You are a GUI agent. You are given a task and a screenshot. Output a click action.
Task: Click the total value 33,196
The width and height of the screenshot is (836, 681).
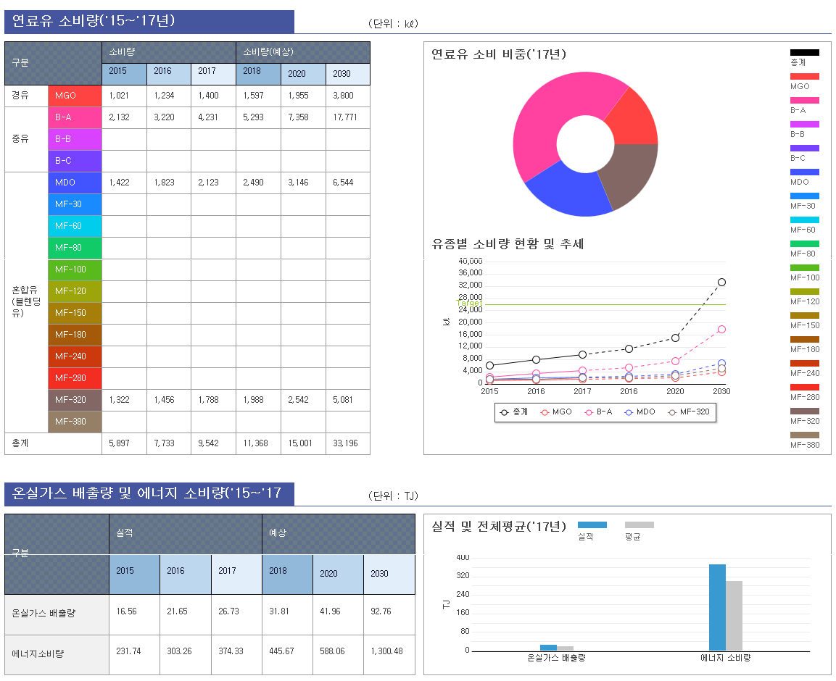click(x=345, y=443)
